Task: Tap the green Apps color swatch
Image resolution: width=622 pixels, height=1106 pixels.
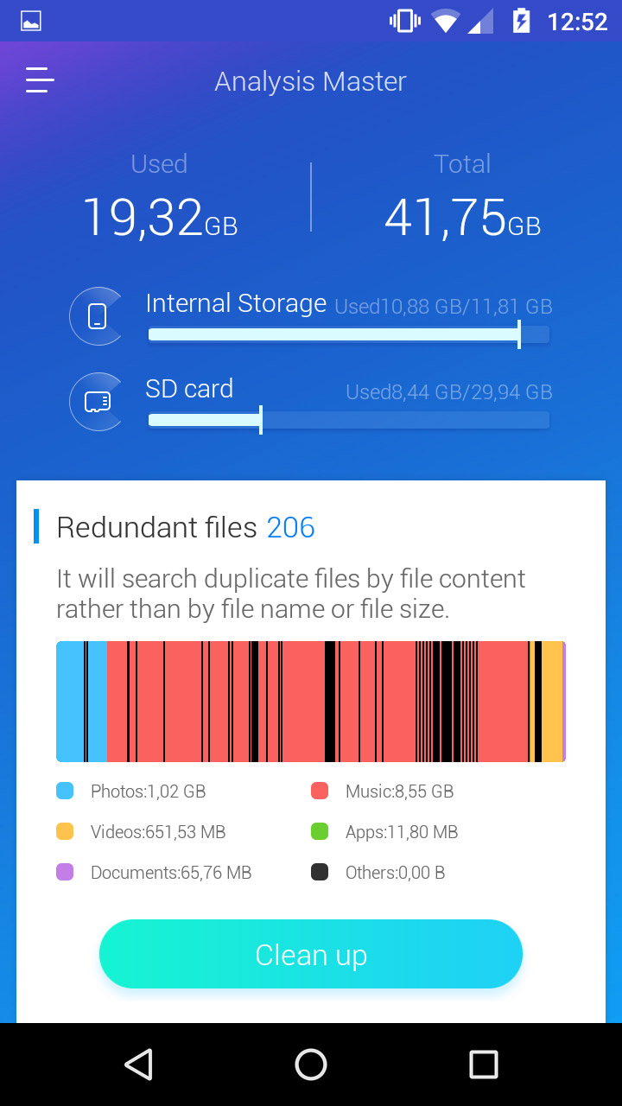Action: 320,831
